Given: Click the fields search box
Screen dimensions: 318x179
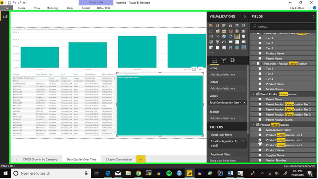Looking at the screenshot, I should (283, 26).
